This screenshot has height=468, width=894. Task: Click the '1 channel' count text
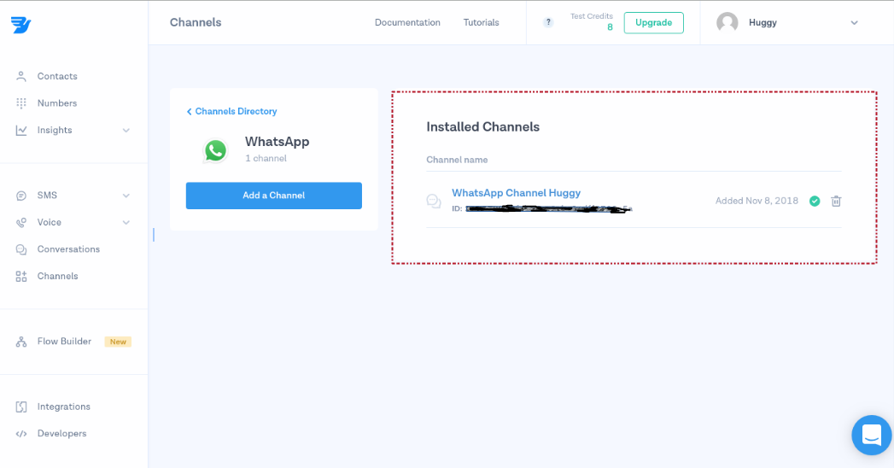coord(266,159)
